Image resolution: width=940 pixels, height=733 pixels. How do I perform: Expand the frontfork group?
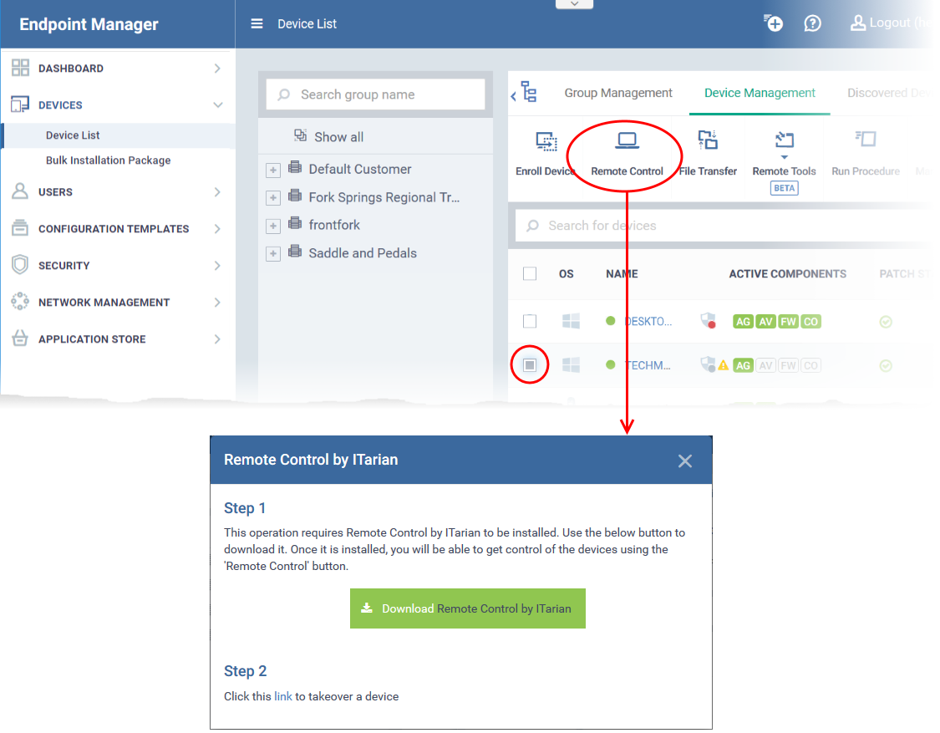click(272, 226)
